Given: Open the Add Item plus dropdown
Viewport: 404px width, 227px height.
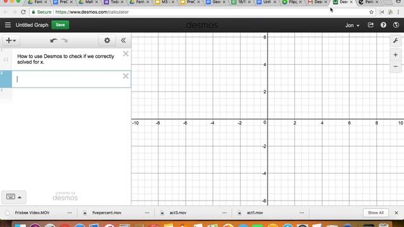Looking at the screenshot, I should pyautogui.click(x=11, y=40).
